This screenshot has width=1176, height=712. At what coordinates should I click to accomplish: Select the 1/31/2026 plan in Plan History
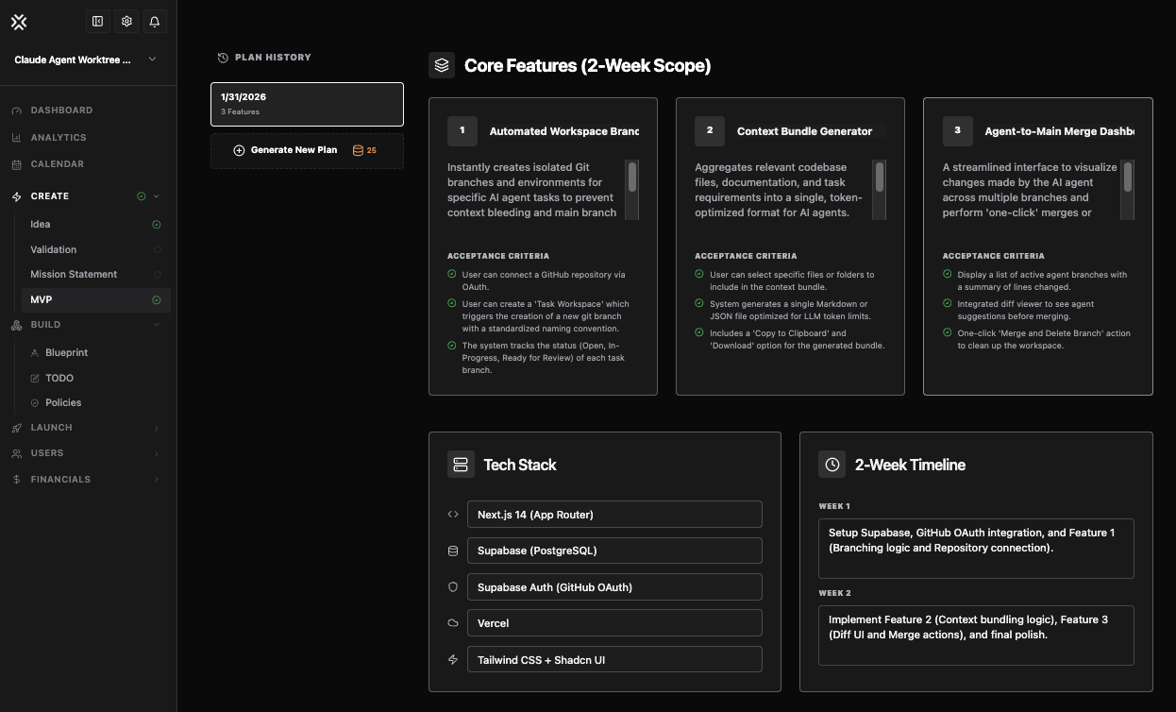[307, 104]
